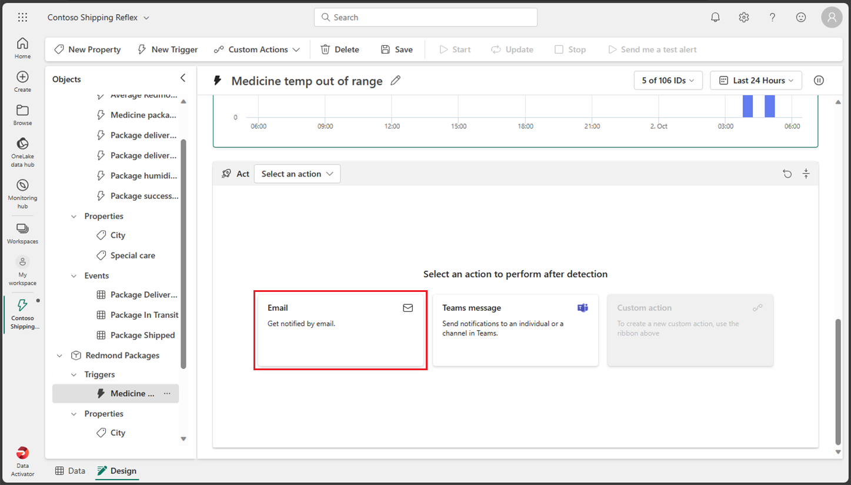The width and height of the screenshot is (851, 485).
Task: Click Objects pane scroll down arrow
Action: click(x=183, y=439)
